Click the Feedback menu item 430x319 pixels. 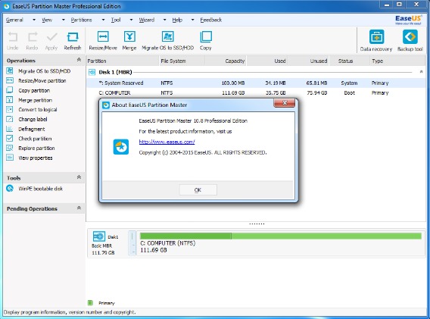[x=211, y=20]
